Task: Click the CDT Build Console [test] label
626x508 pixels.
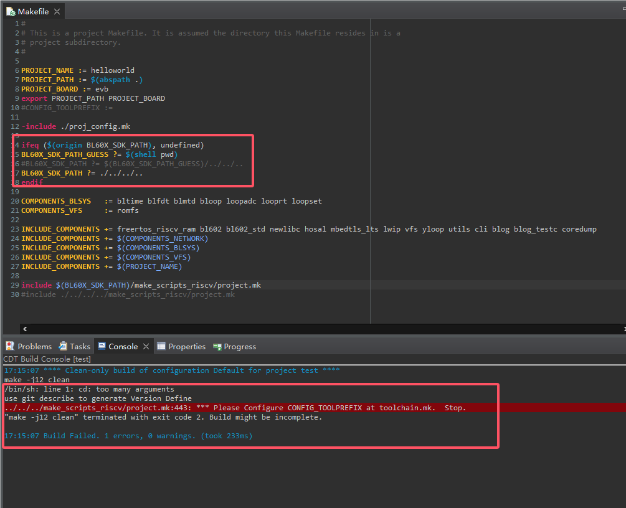Action: click(47, 359)
